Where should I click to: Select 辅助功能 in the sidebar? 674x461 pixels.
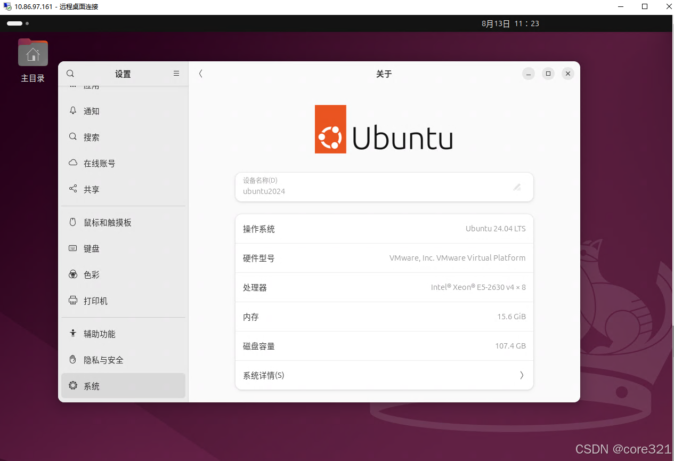(x=123, y=334)
